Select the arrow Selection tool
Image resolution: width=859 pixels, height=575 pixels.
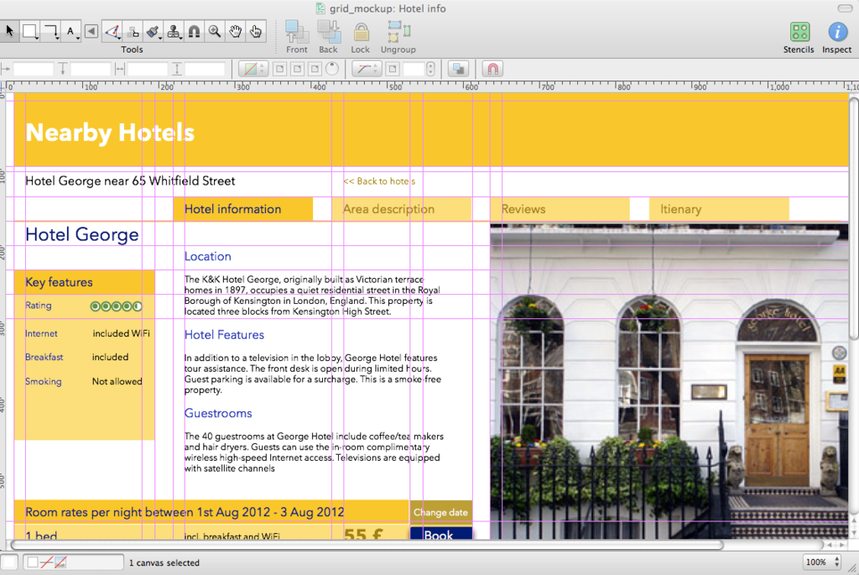point(9,31)
